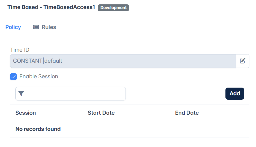The image size is (256, 147).
Task: Click the Time Based - TimeBasedAccess1 title
Action: (51, 7)
